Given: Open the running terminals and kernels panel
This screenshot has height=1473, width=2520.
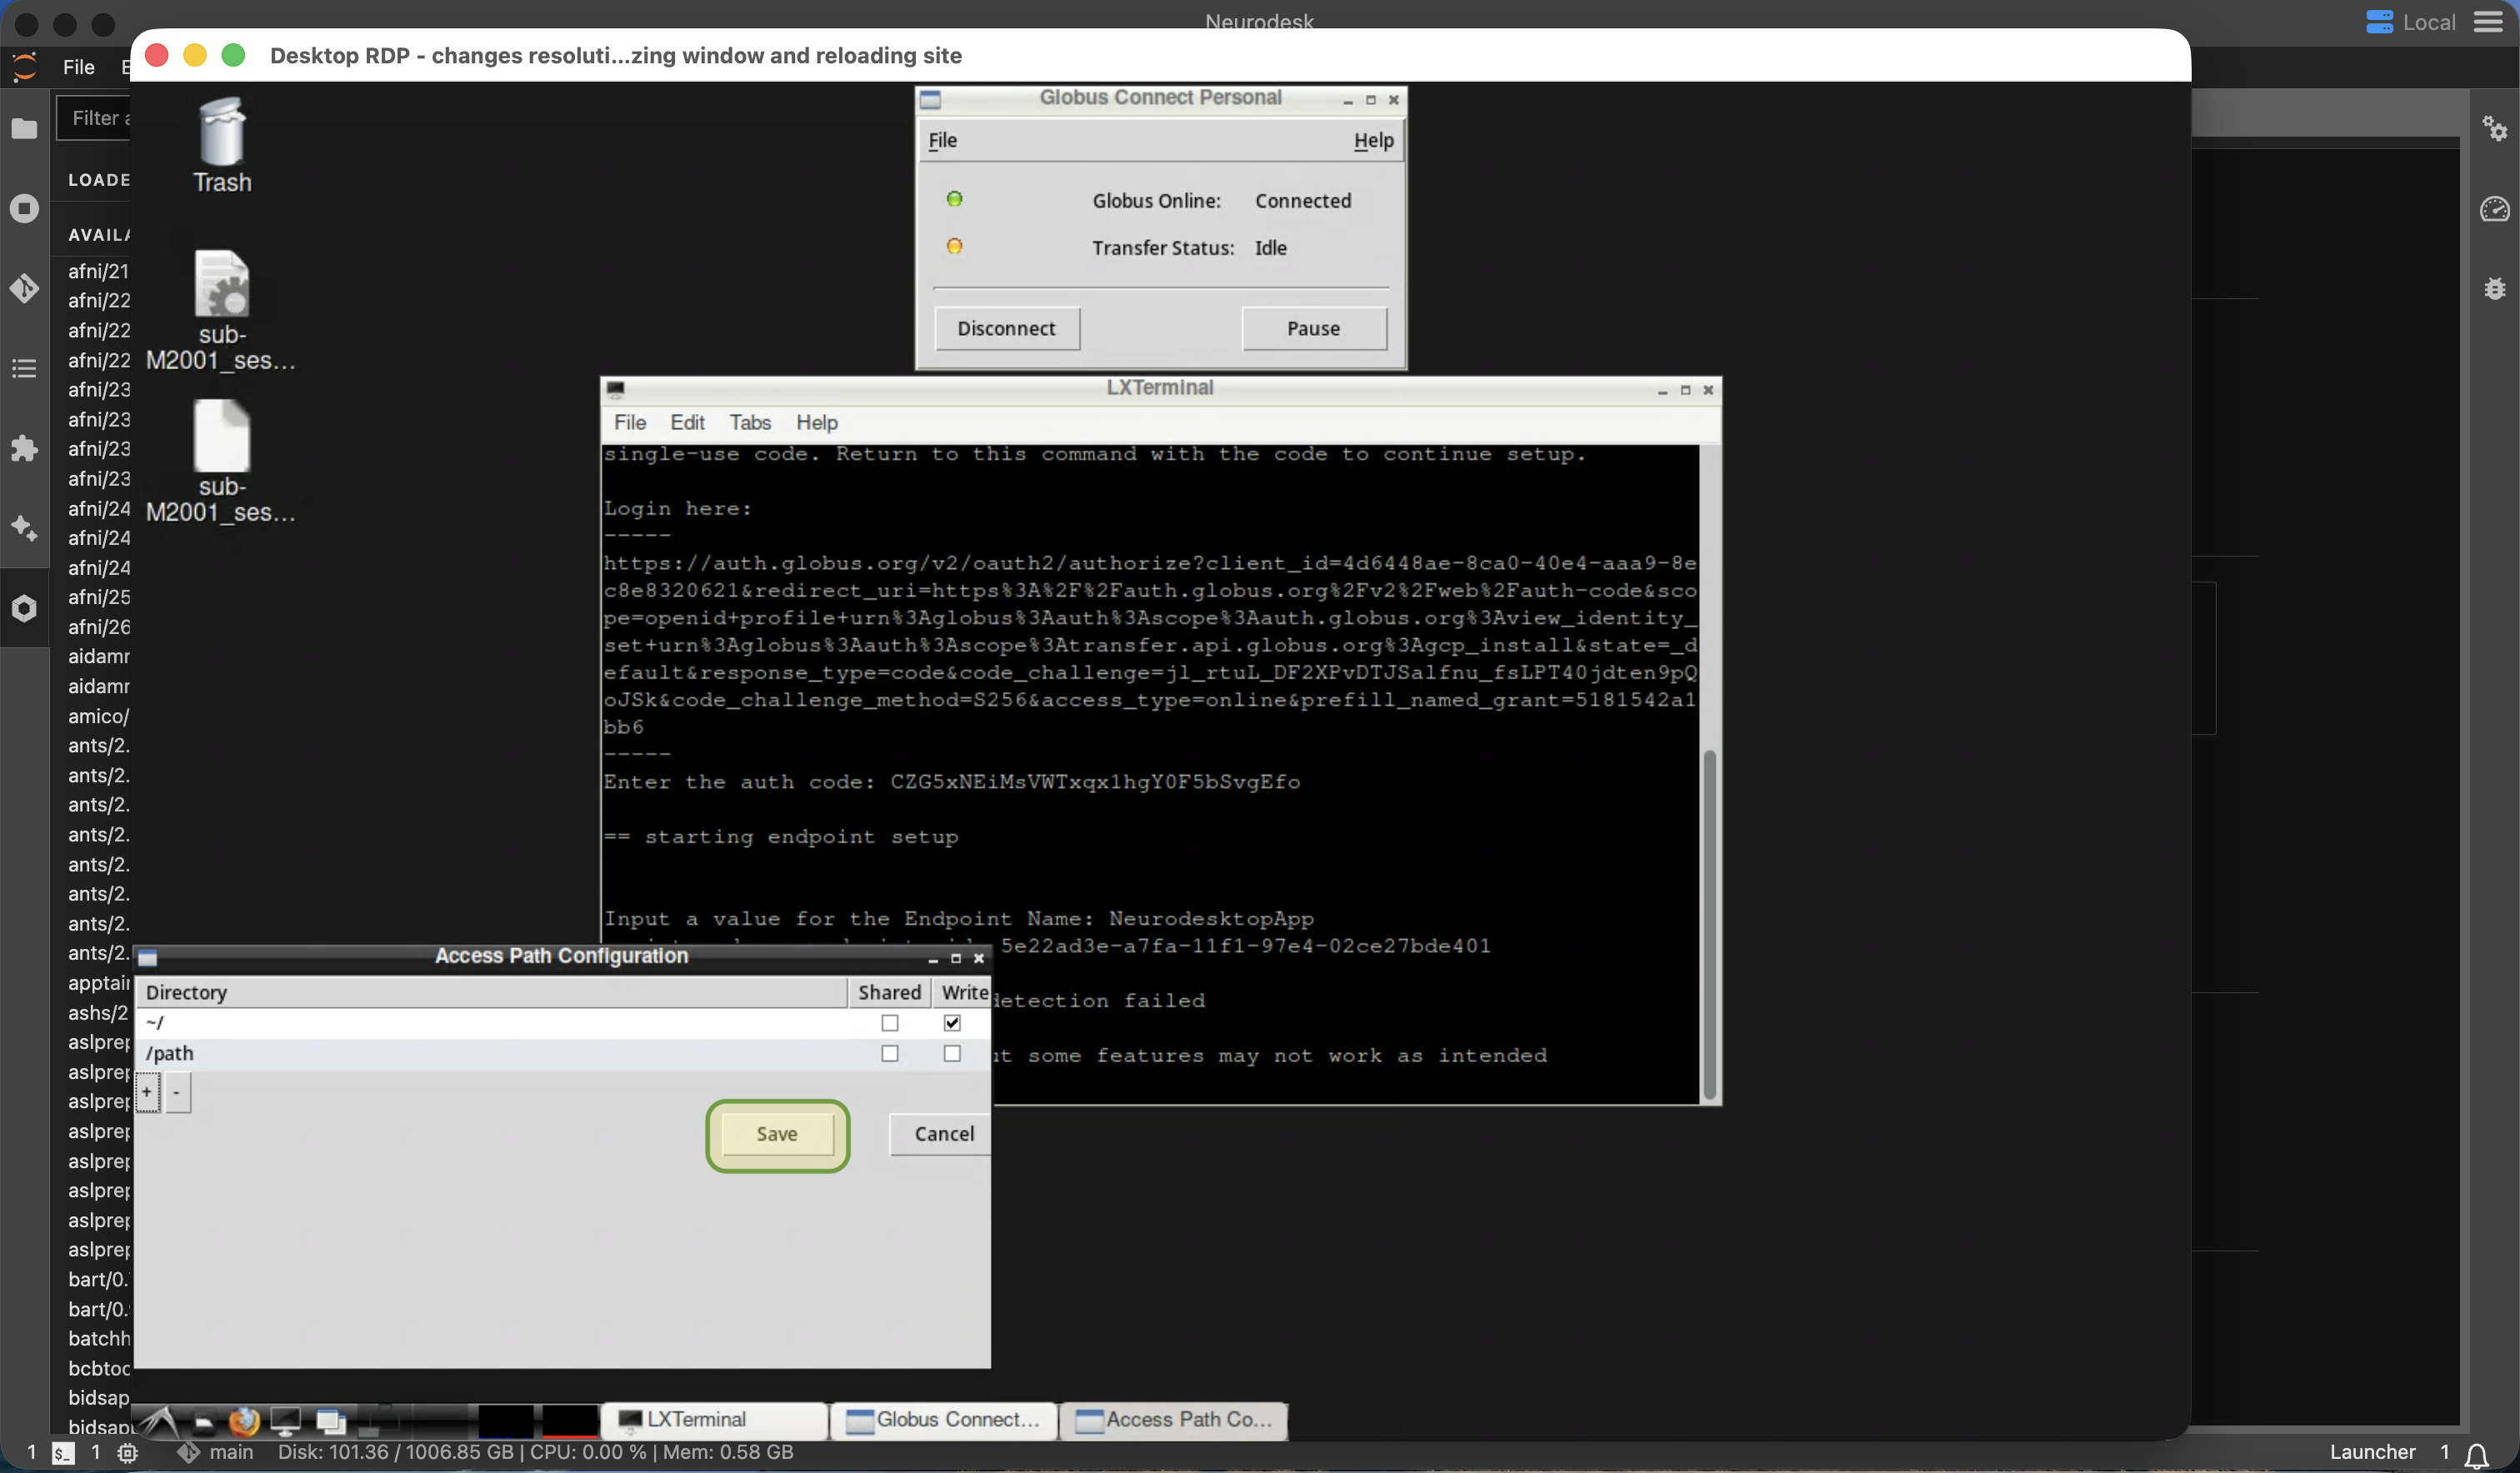Looking at the screenshot, I should 24,208.
